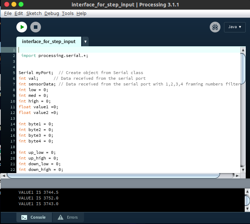Click the 'int down_low = 0;' line
Screen dimensions: 250x224
[40, 164]
